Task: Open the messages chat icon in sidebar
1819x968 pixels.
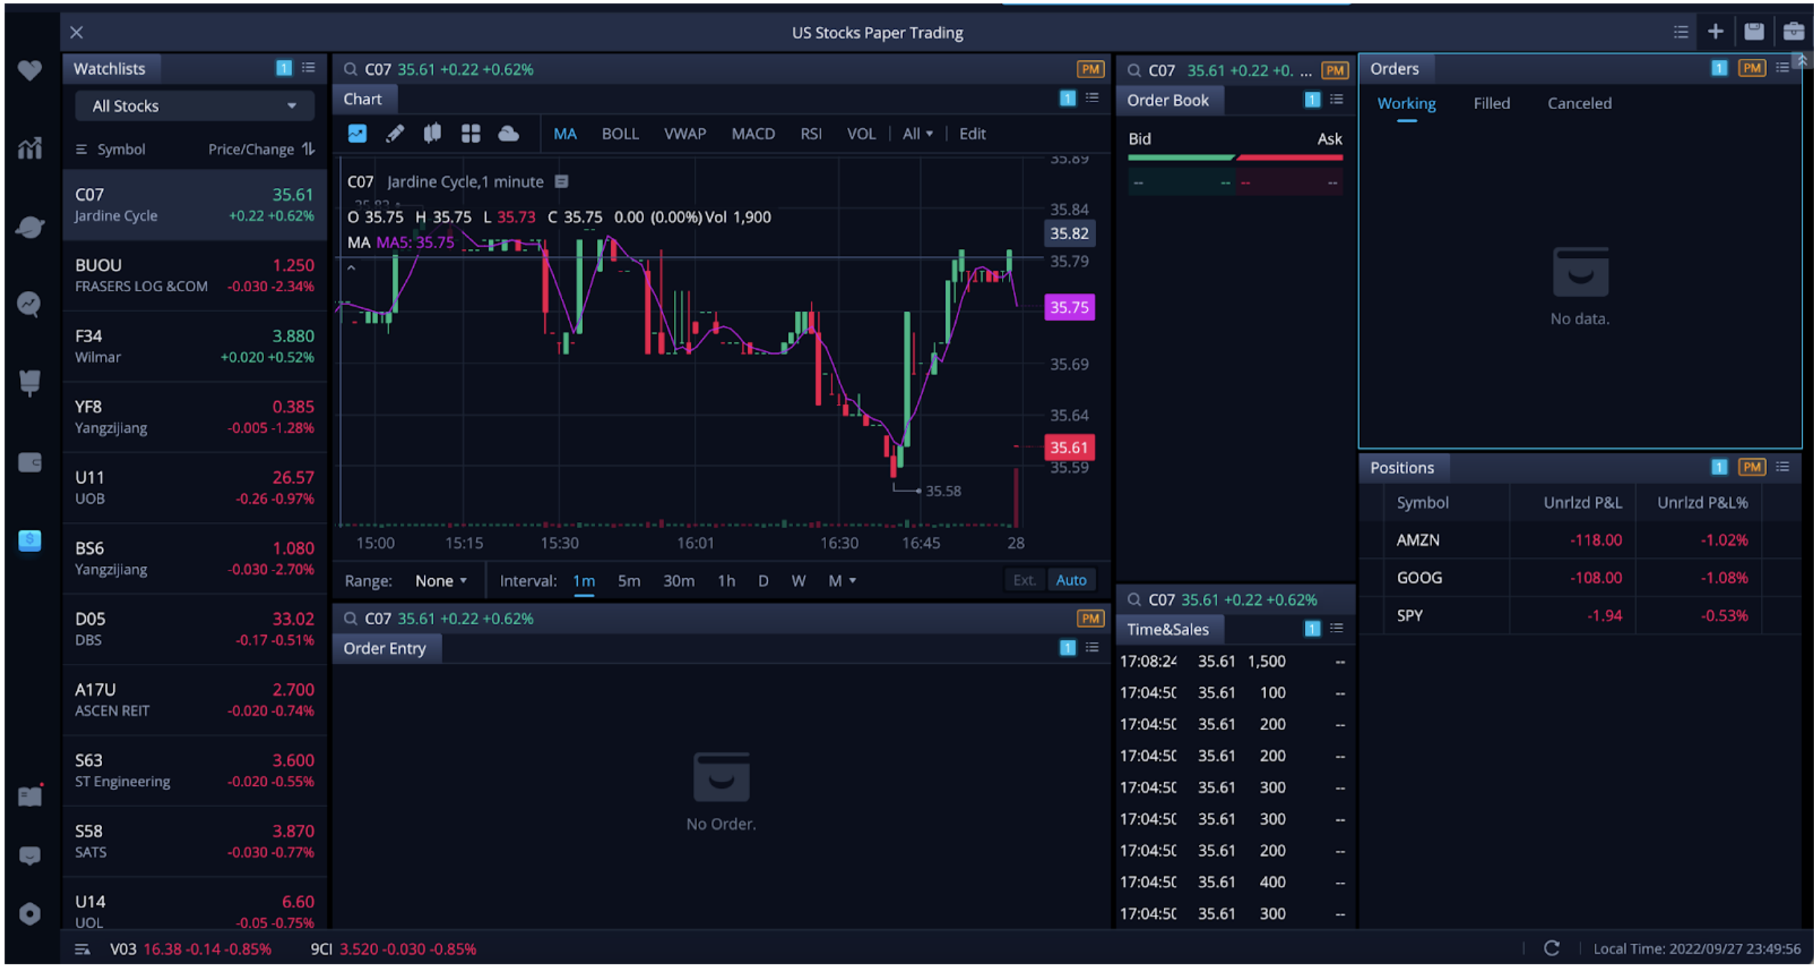Action: click(x=30, y=855)
